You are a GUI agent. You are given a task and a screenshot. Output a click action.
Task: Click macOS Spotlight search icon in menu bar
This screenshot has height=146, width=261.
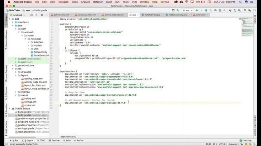240,2
